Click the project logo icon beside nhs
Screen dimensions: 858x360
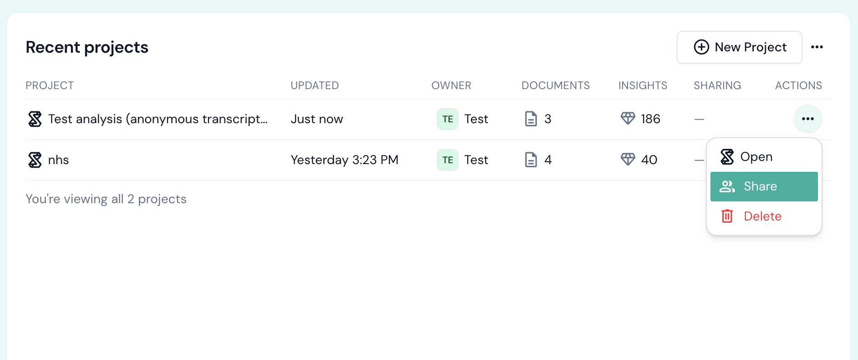pos(35,160)
